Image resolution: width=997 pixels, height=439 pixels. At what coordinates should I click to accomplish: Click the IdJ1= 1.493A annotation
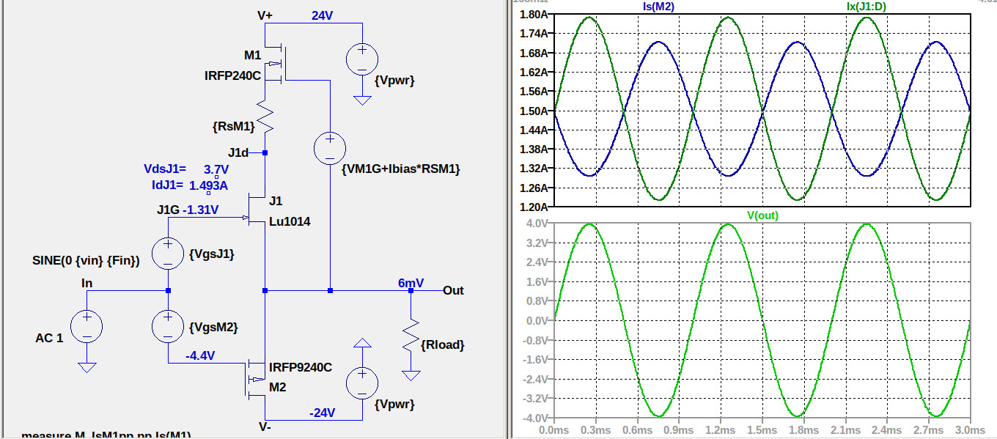coord(190,185)
